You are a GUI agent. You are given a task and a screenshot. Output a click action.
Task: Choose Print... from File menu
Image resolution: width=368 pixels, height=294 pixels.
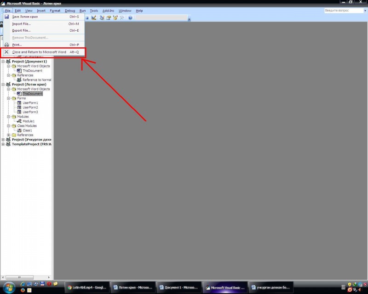pyautogui.click(x=44, y=45)
